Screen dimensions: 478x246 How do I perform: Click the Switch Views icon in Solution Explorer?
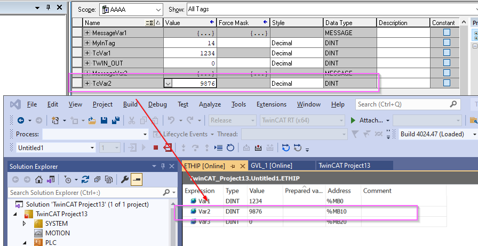(x=51, y=180)
